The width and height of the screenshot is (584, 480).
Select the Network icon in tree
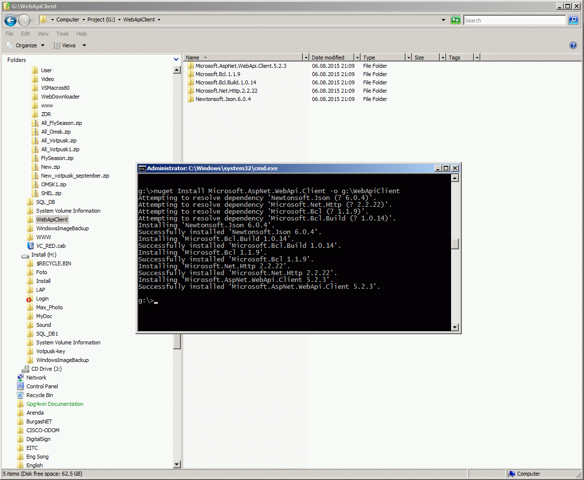(21, 378)
